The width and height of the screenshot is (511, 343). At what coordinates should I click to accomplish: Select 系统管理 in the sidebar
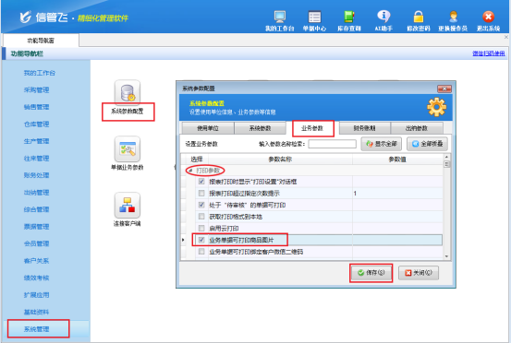38,329
